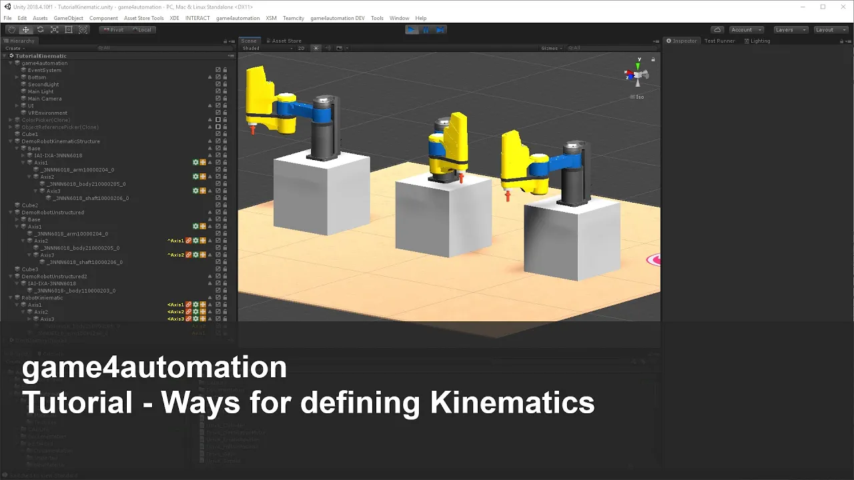This screenshot has width=854, height=480.
Task: Click orange move icon beside <Axis2 label
Action: (202, 312)
